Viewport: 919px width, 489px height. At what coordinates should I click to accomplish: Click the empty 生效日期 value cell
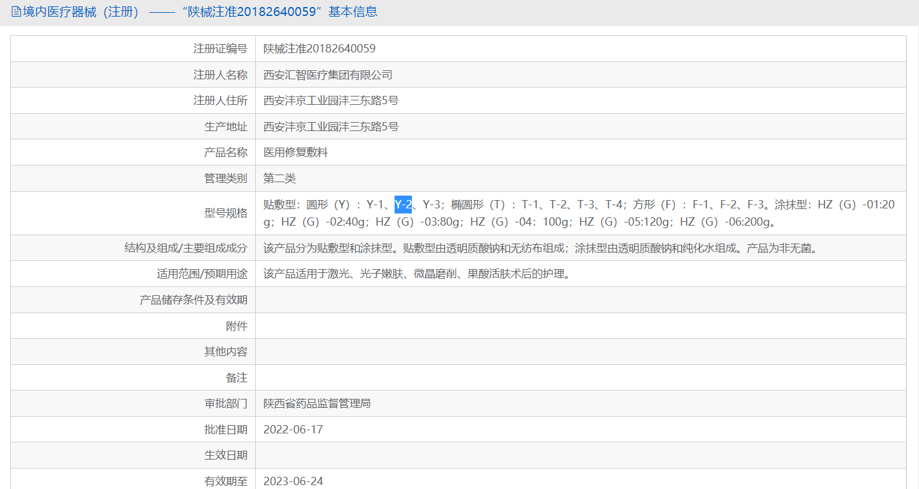(580, 455)
